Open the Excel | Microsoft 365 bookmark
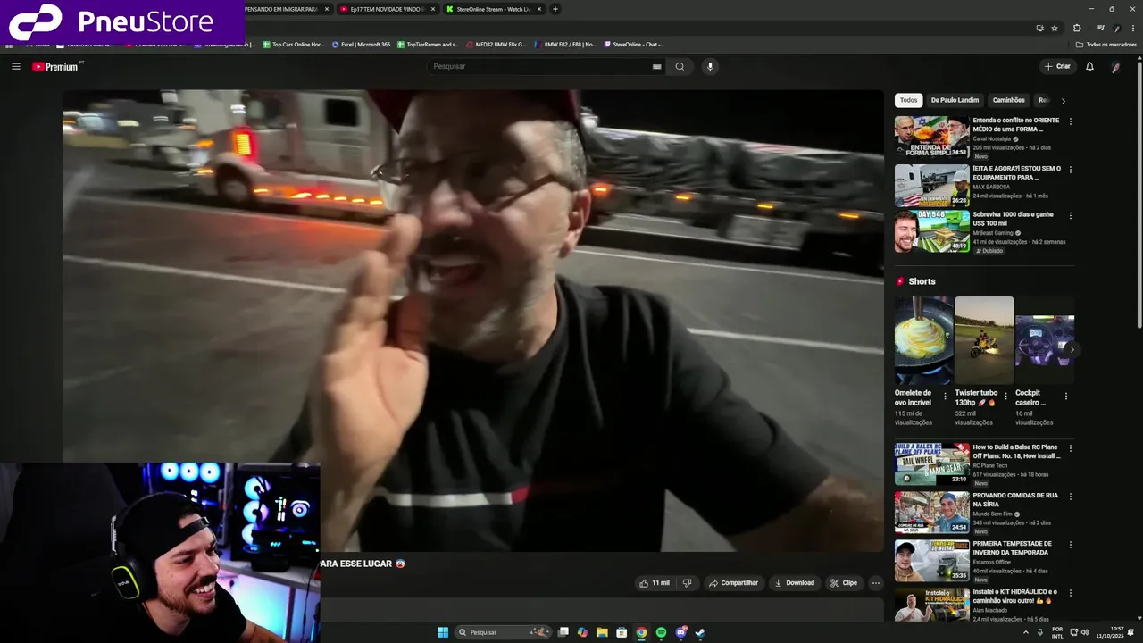Viewport: 1143px width, 643px height. (361, 44)
